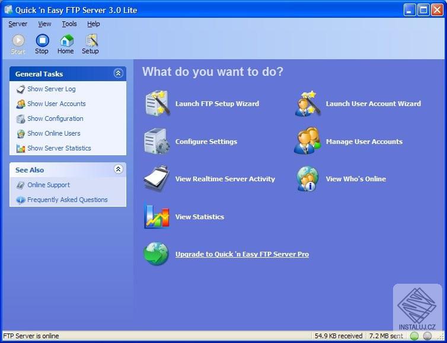
Task: Open the View menu
Action: [x=44, y=24]
